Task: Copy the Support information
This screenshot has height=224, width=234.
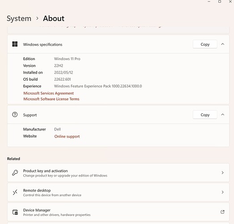Action: [205, 115]
